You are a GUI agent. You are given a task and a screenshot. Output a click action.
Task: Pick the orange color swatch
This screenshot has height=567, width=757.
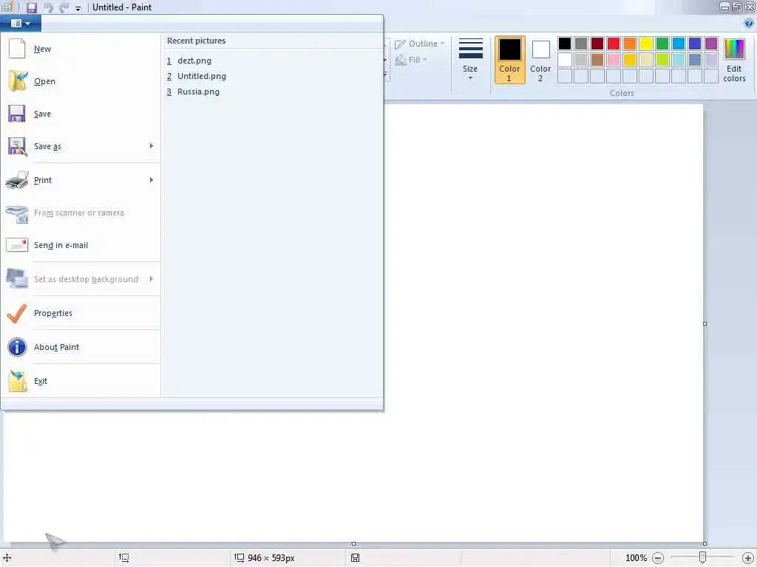tap(630, 44)
